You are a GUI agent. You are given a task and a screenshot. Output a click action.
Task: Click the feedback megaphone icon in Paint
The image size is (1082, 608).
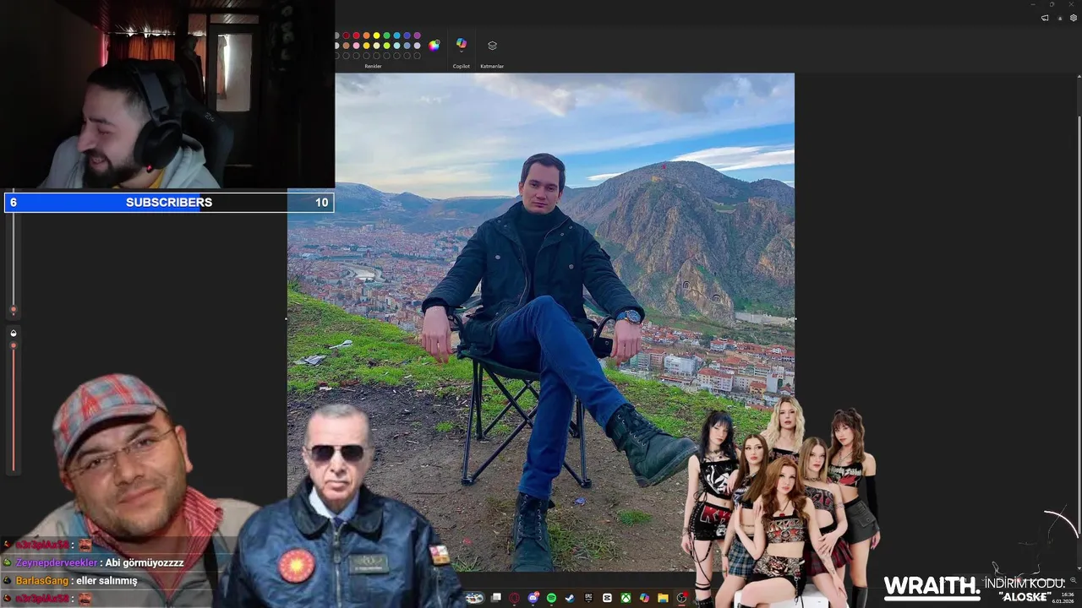(x=1045, y=18)
